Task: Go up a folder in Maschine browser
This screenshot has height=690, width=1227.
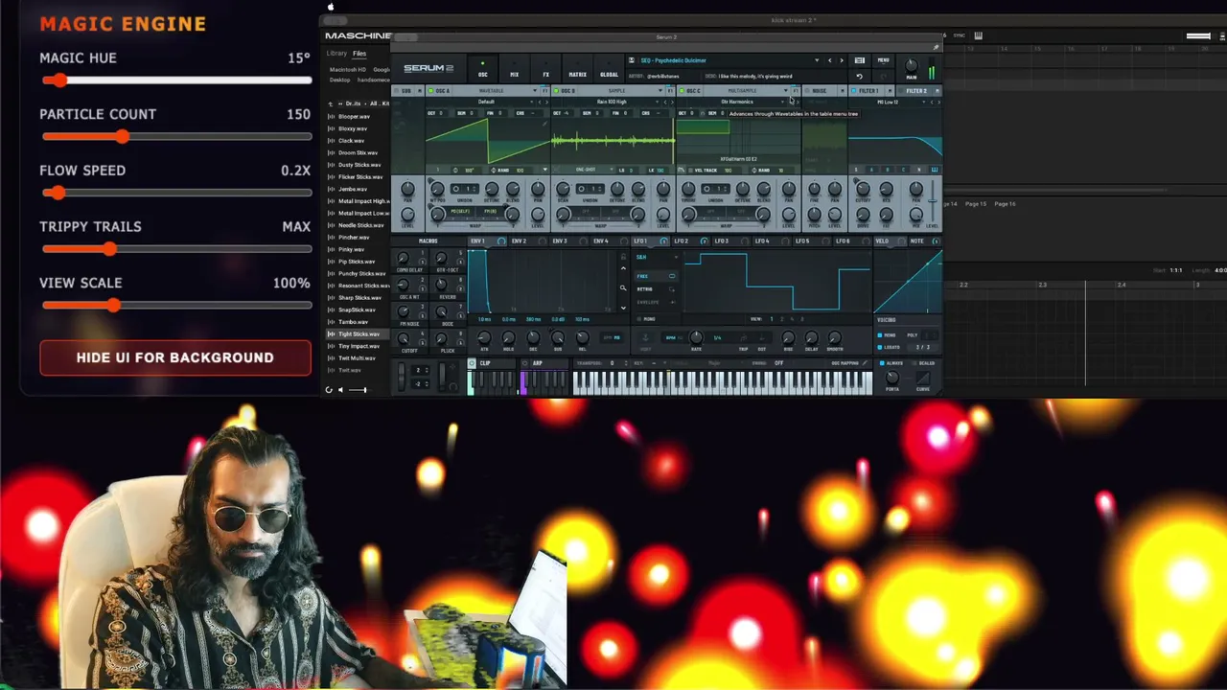Action: [x=331, y=103]
